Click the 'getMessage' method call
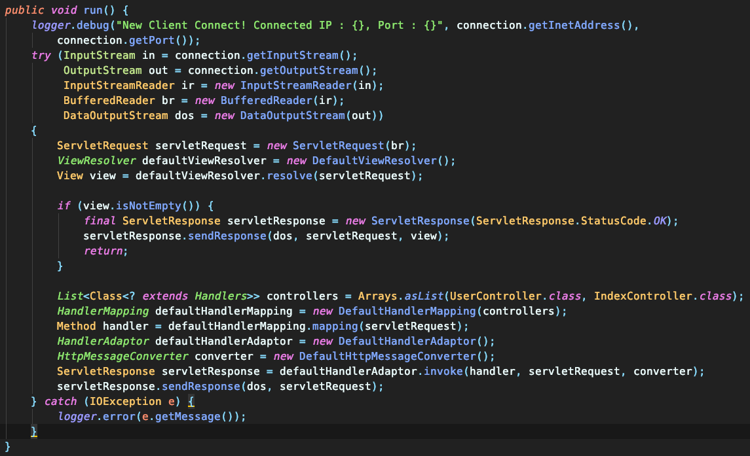This screenshot has height=456, width=750. coord(188,417)
